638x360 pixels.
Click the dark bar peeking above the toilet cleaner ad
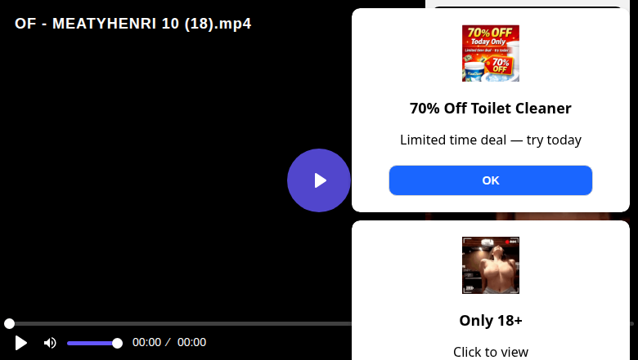tap(528, 7)
